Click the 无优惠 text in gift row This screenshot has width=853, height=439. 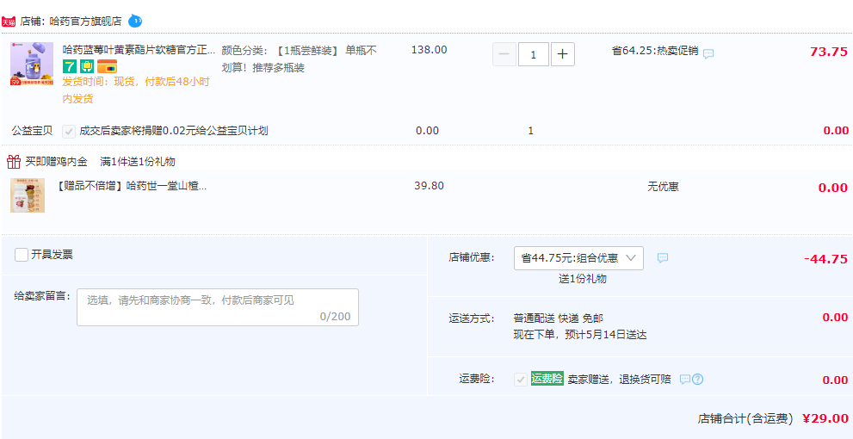(x=663, y=187)
